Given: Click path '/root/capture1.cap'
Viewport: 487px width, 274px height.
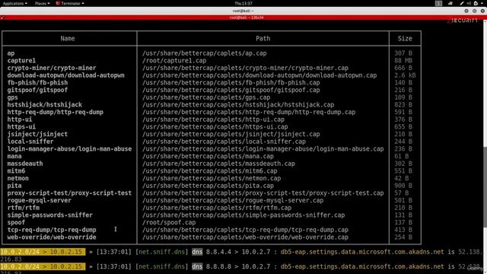Looking at the screenshot, I should click(x=174, y=61).
